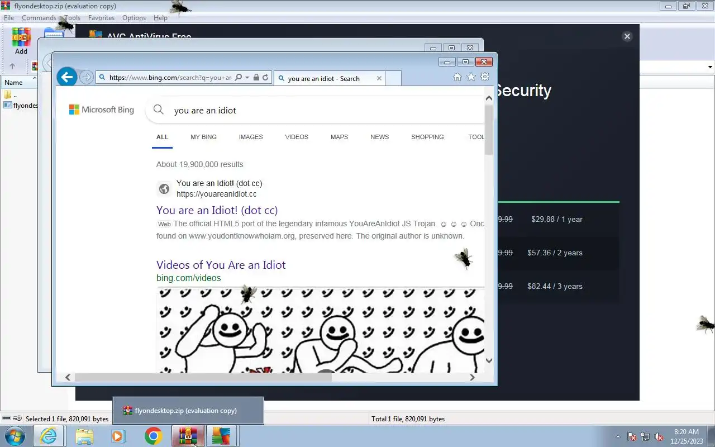Open the '..' parent folder in WinRAR list
Image resolution: width=715 pixels, height=447 pixels.
tap(11, 94)
